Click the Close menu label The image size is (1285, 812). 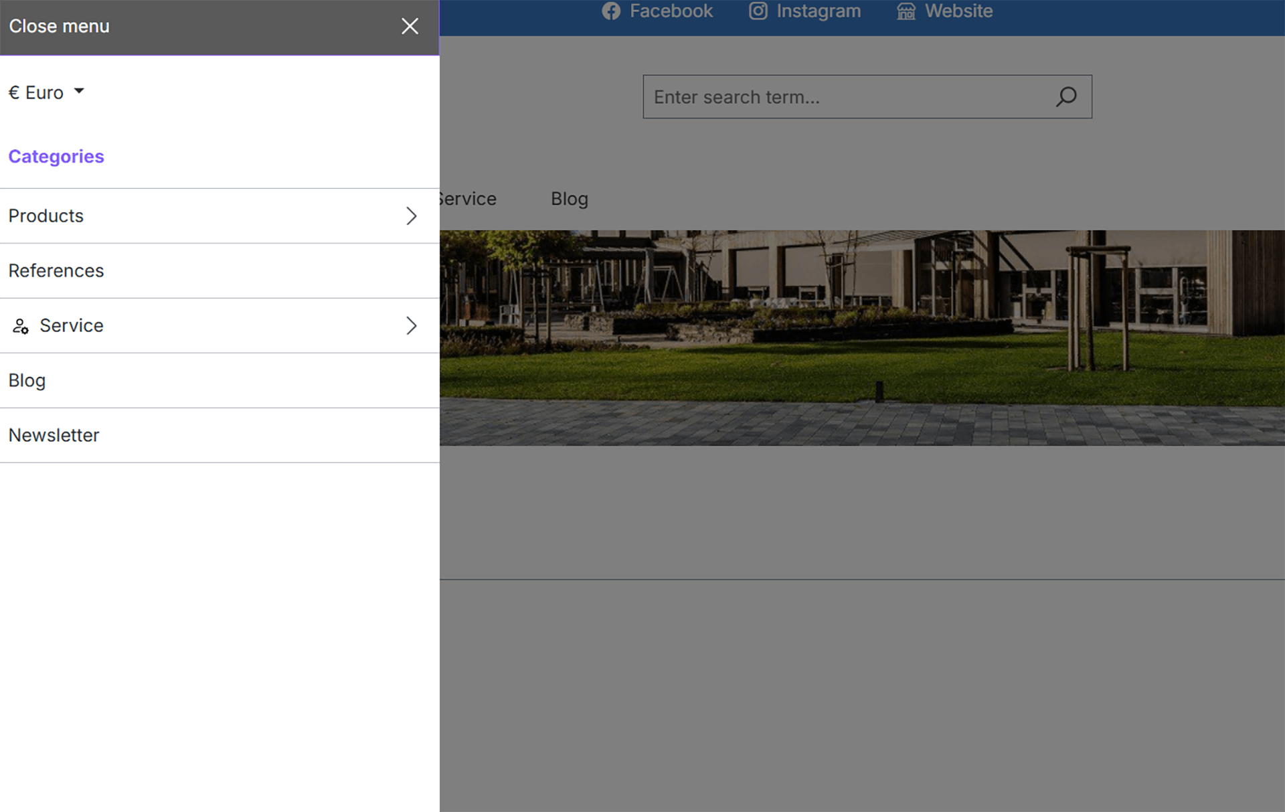59,26
